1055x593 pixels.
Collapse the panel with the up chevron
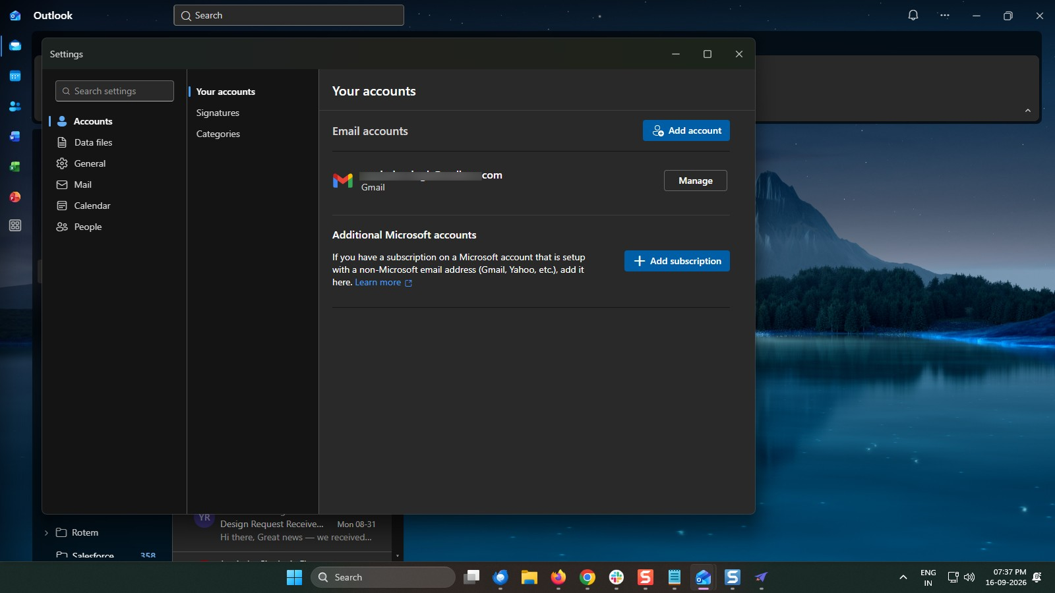point(1027,111)
